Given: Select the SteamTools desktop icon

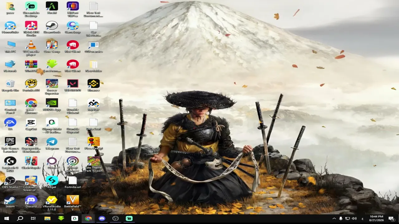Looking at the screenshot, I should pos(52,27).
